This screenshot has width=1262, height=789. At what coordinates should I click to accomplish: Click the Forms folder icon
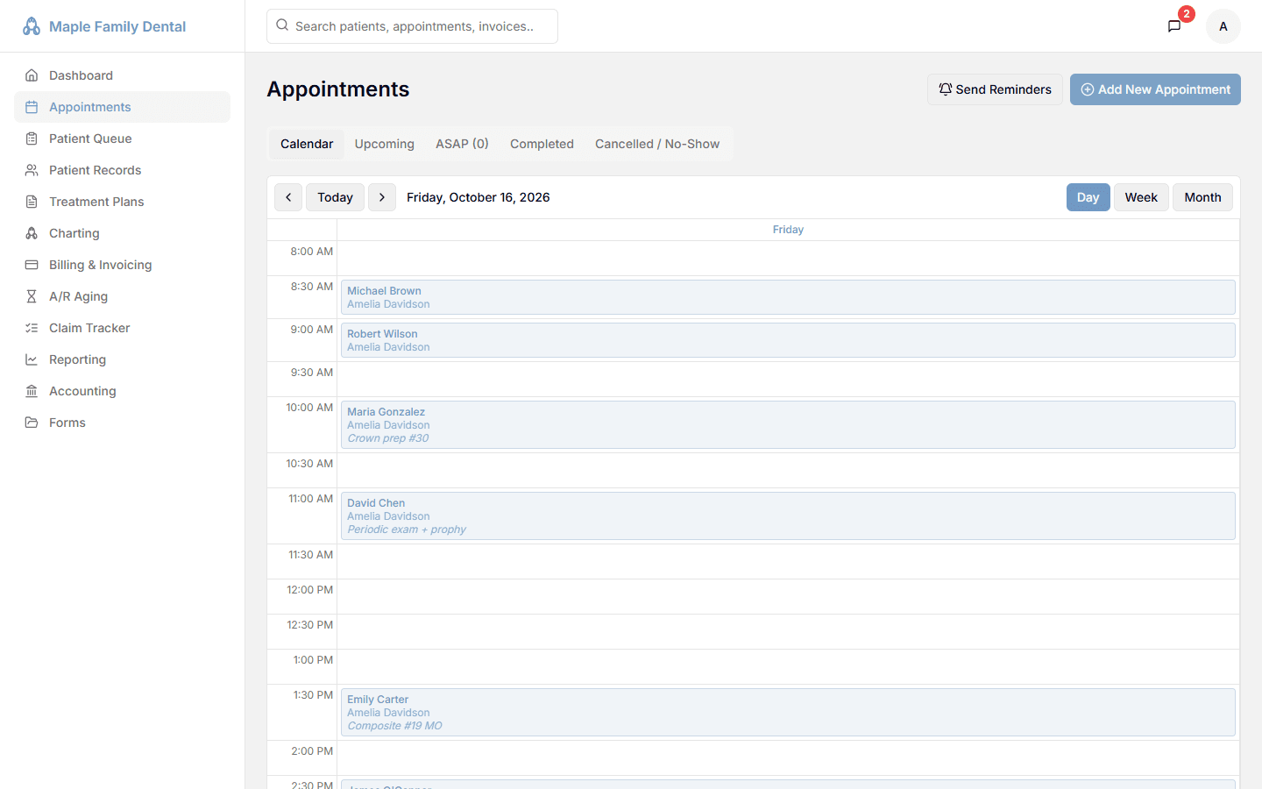tap(32, 423)
